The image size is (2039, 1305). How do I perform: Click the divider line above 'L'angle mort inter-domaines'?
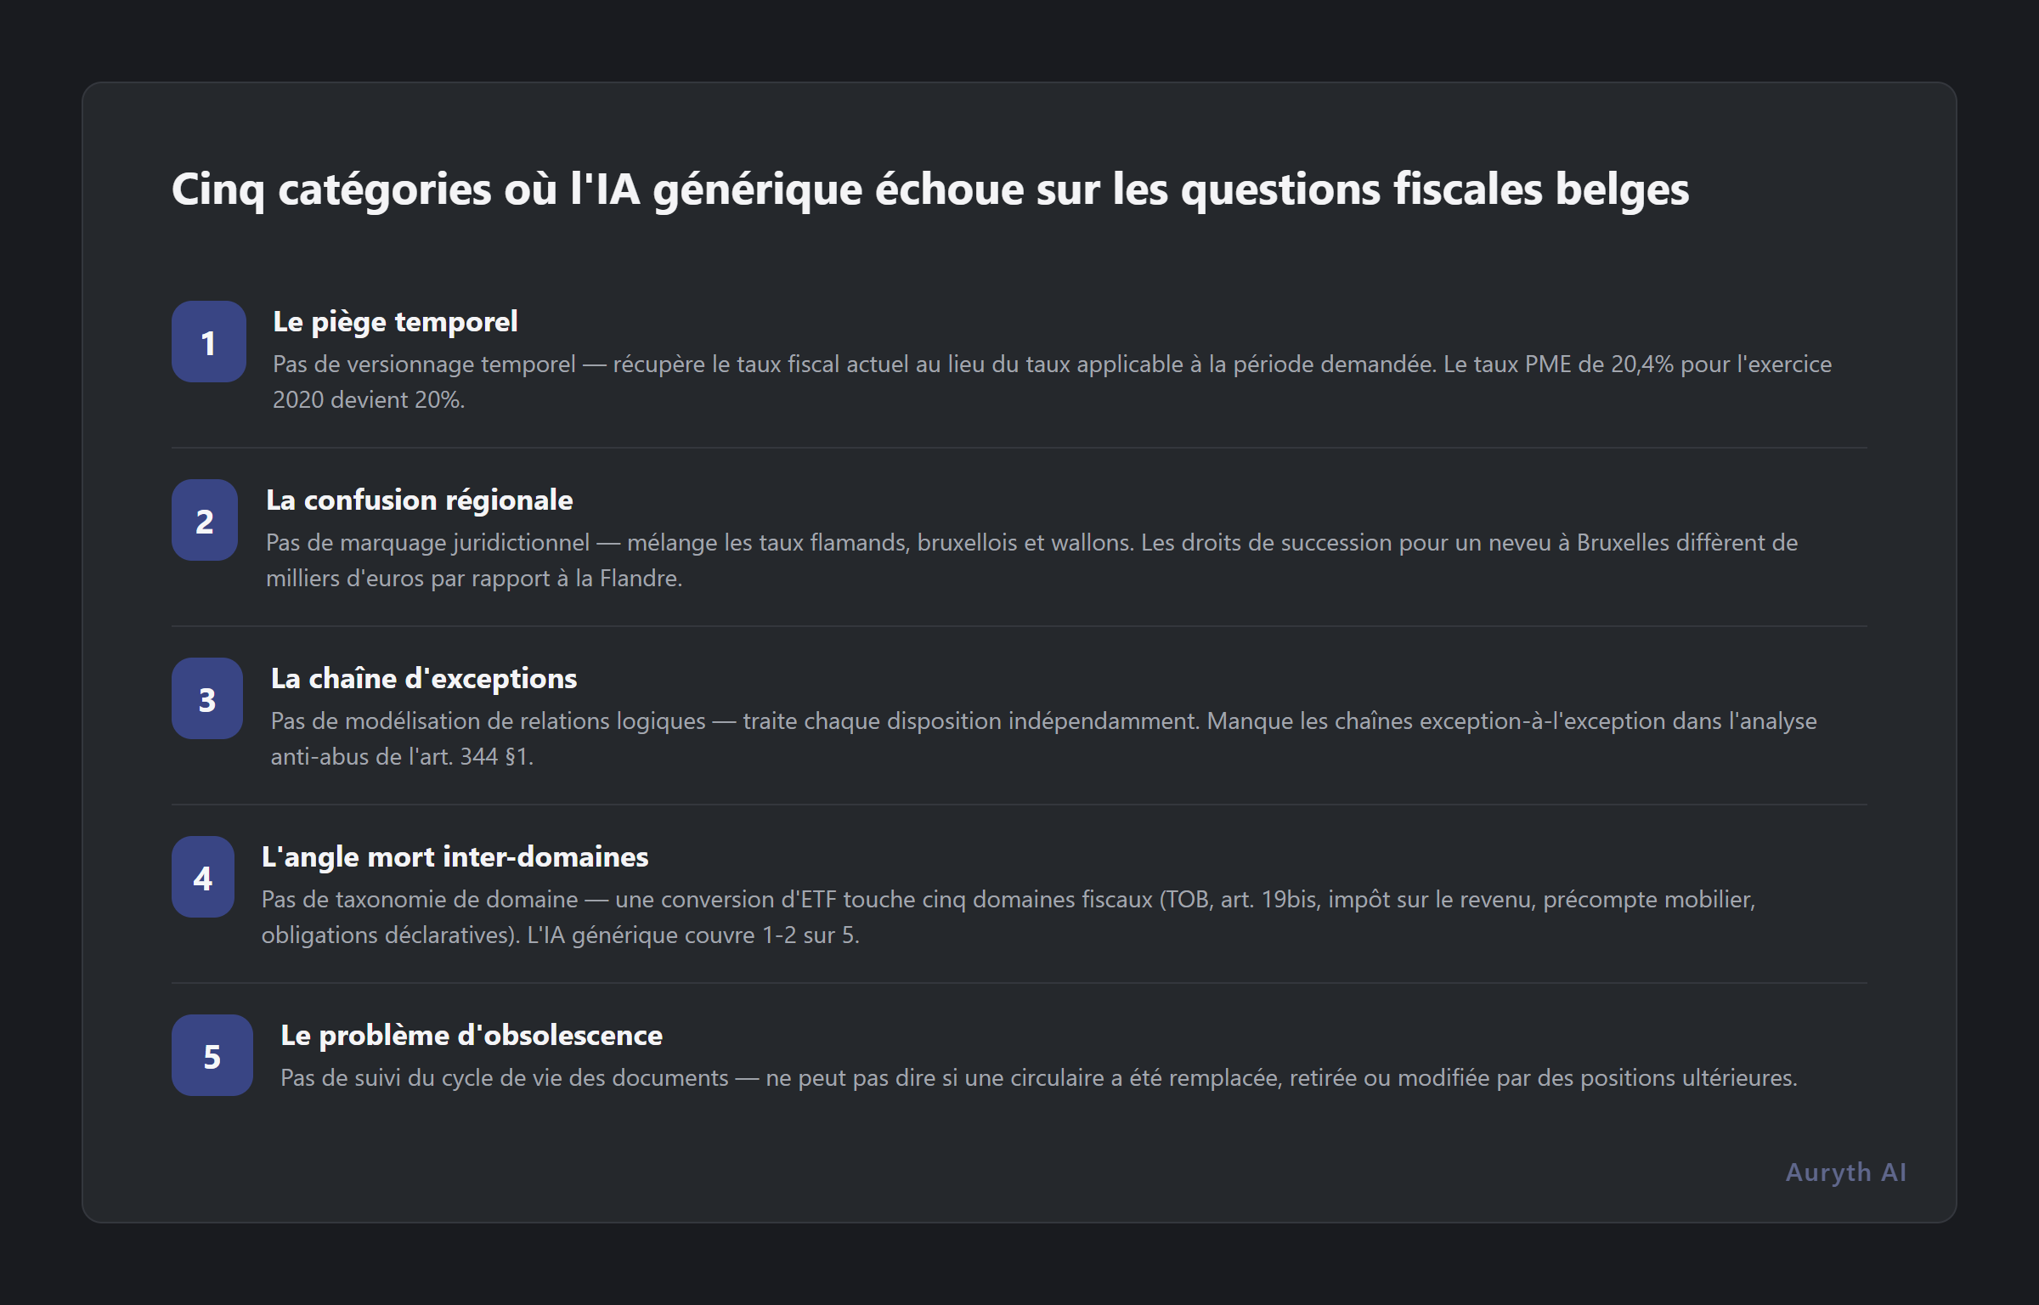click(x=1019, y=805)
